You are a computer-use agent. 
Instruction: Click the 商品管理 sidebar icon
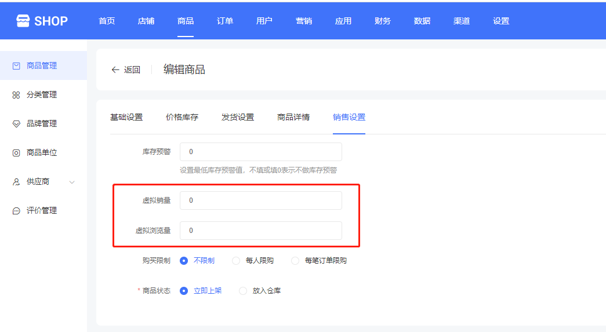(x=16, y=66)
